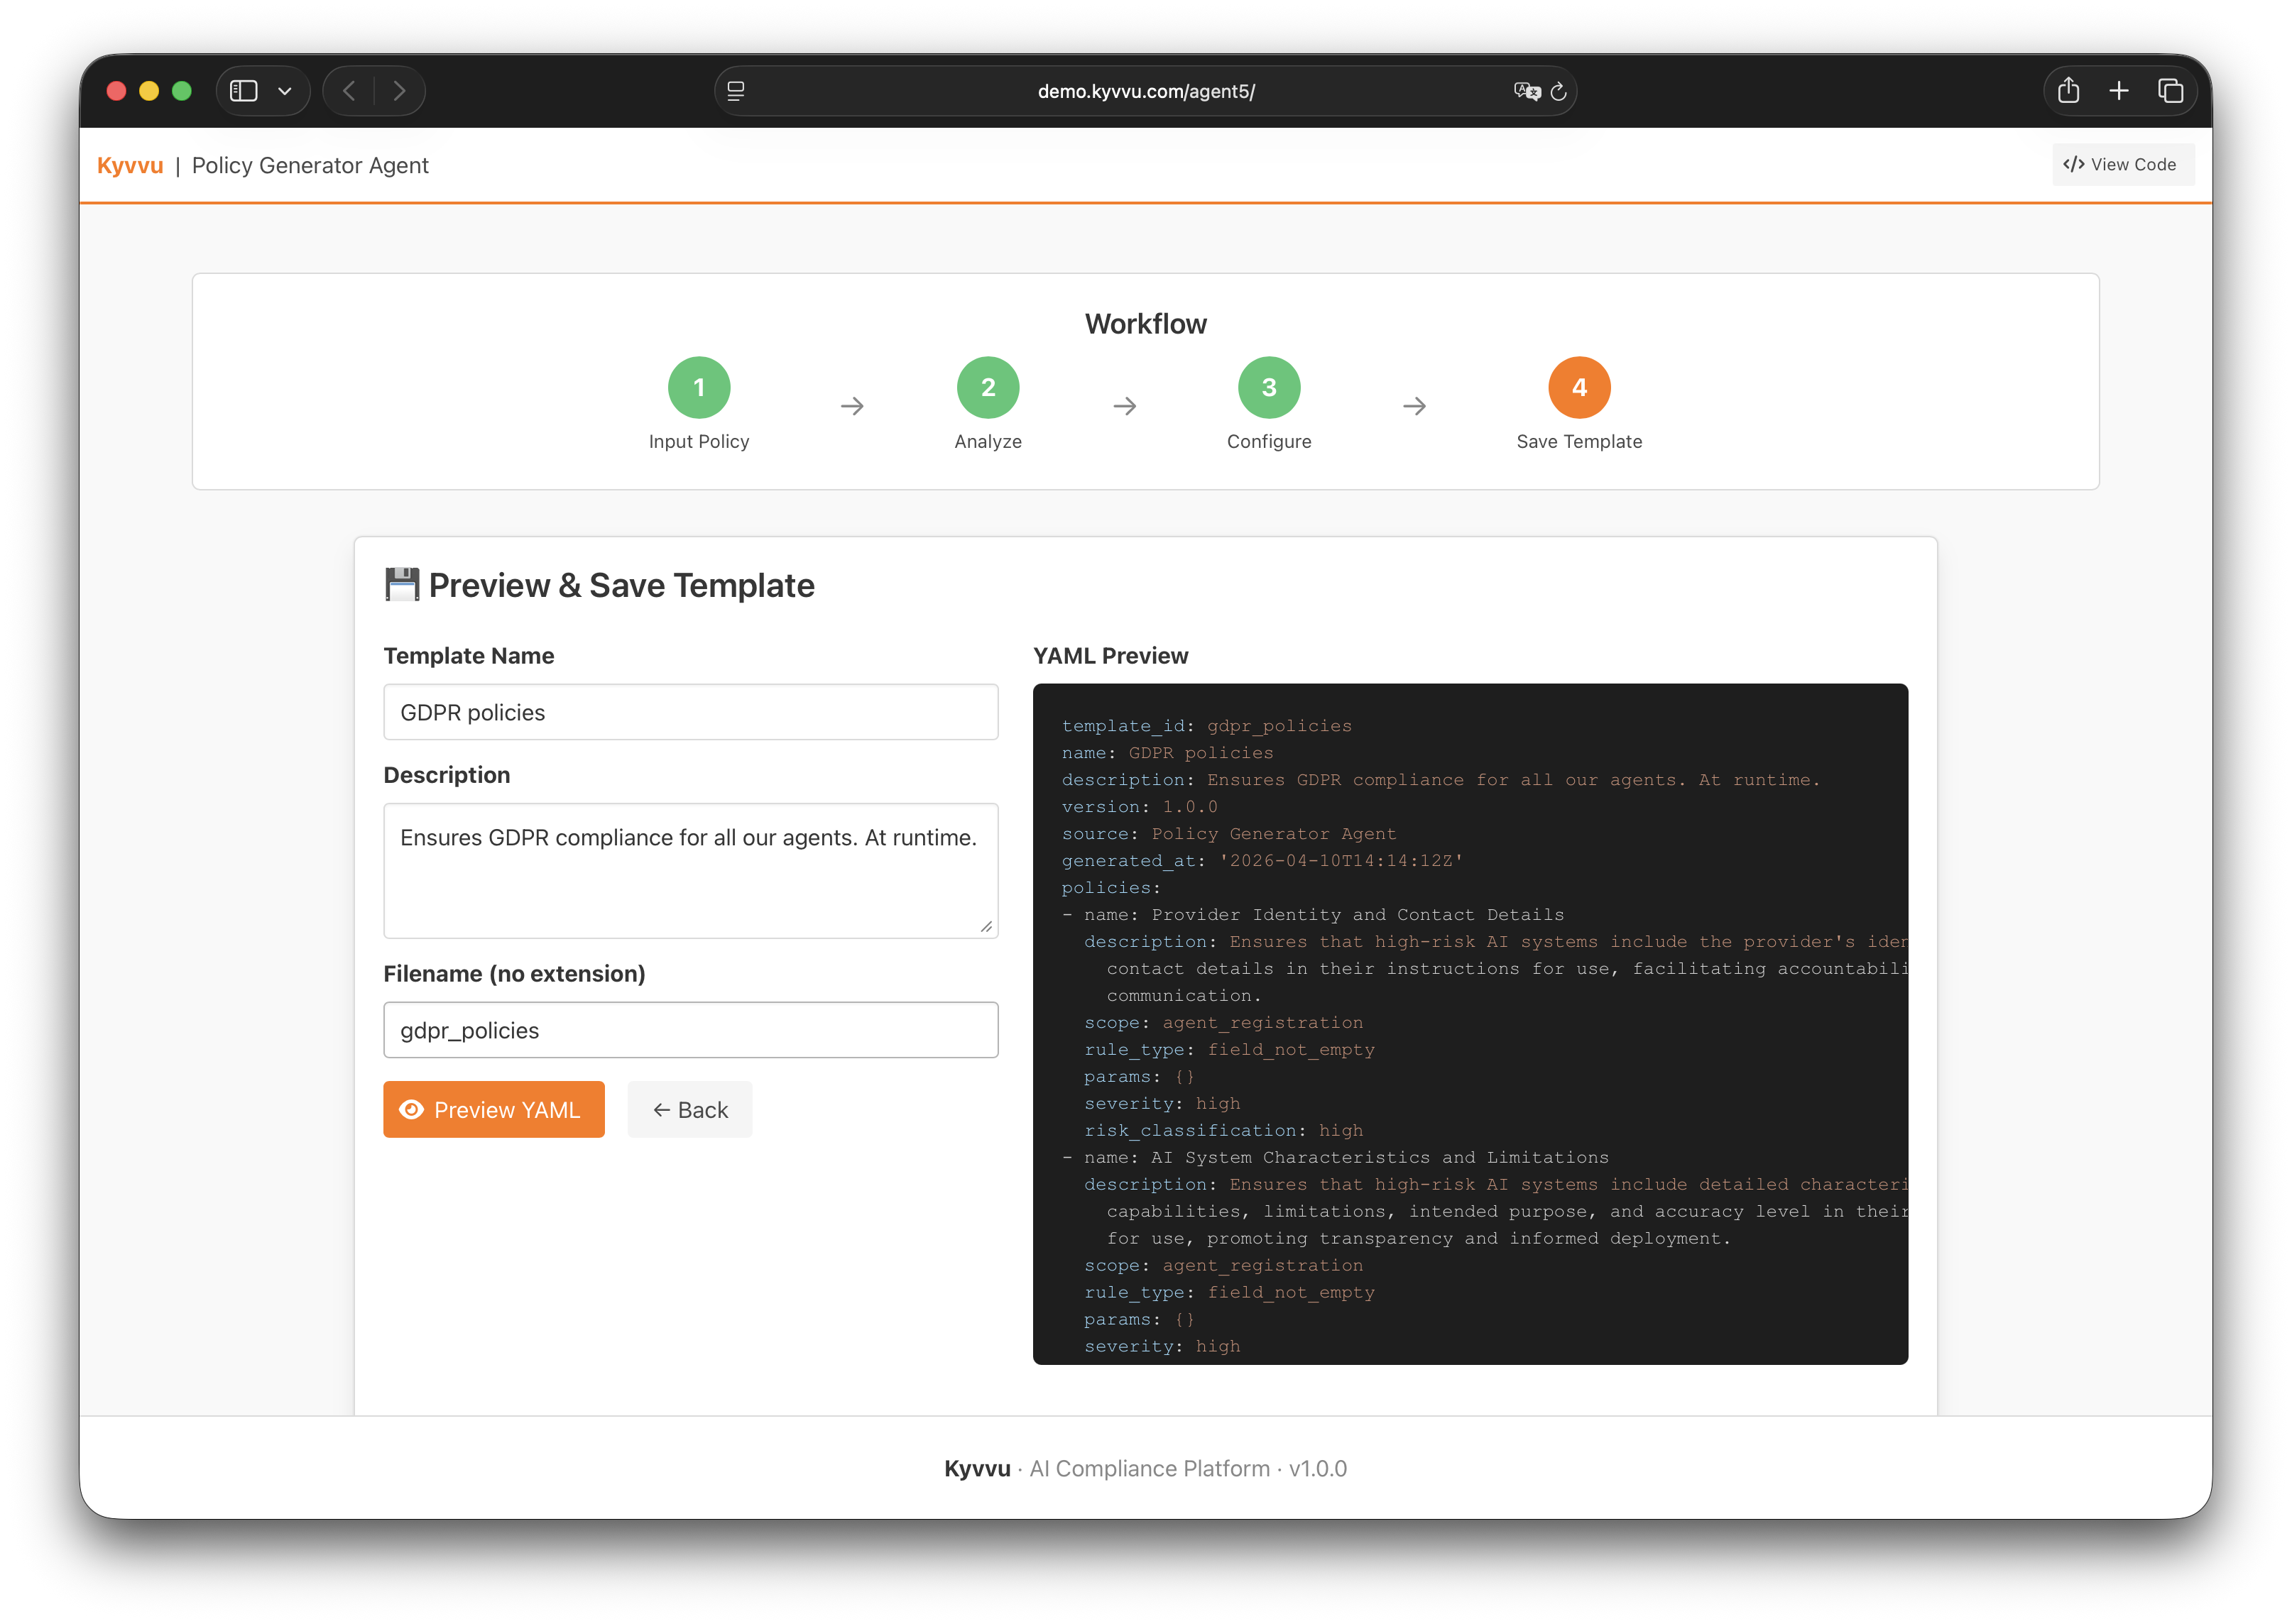Click the browser back navigation arrow
Viewport: 2292px width, 1624px height.
click(x=348, y=90)
